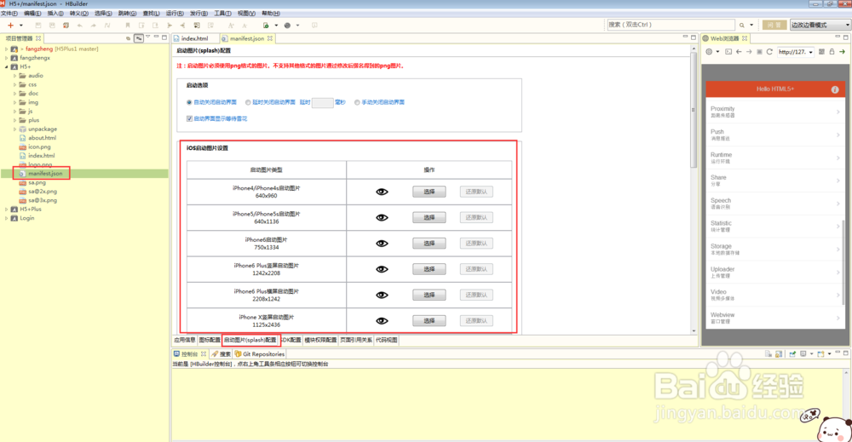Screen dimensions: 852x442
Task: Click Collapse All icon in project manager header
Action: (129, 38)
